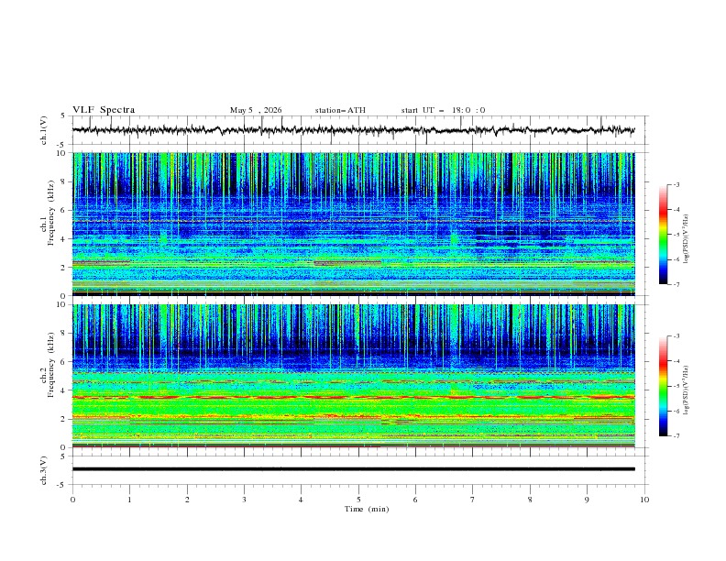Click the red band near 3.5 kHz in ch.2
Screen dimensions: 726x561
(x=354, y=397)
